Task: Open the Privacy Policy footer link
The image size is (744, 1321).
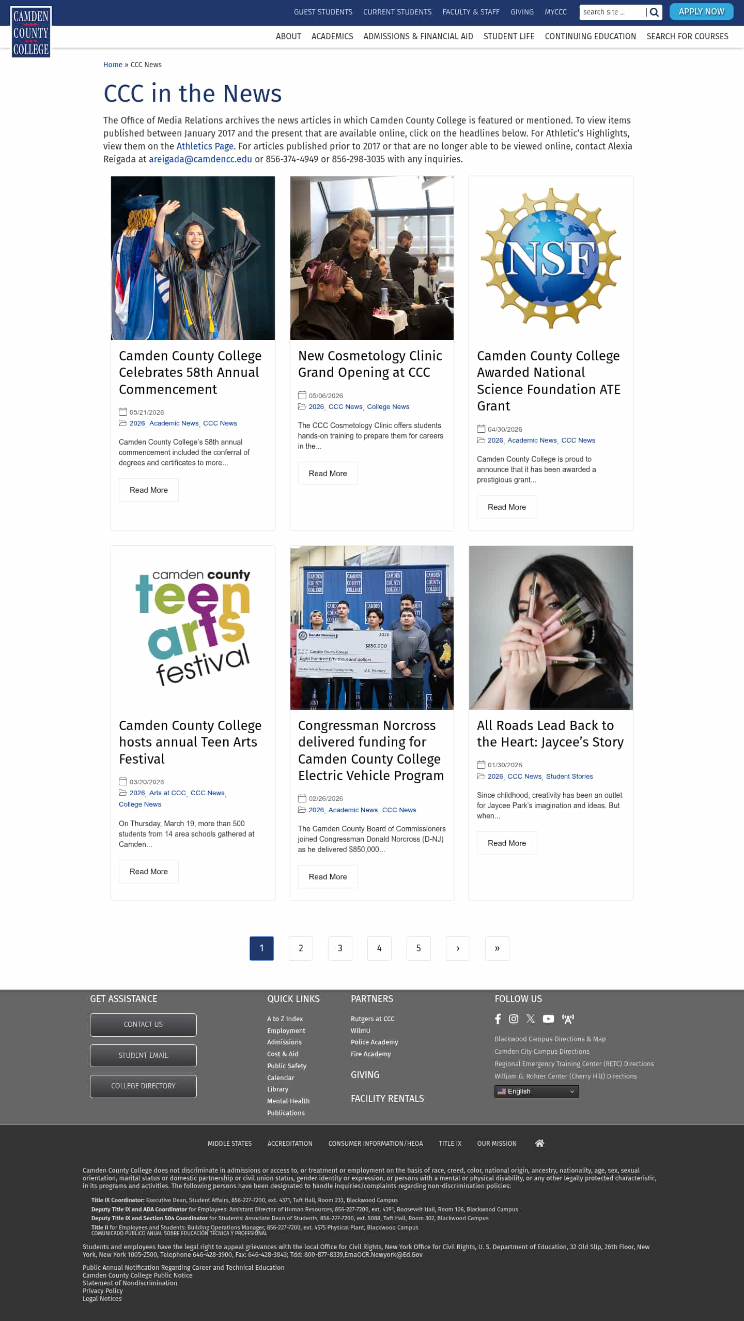Action: click(103, 1290)
